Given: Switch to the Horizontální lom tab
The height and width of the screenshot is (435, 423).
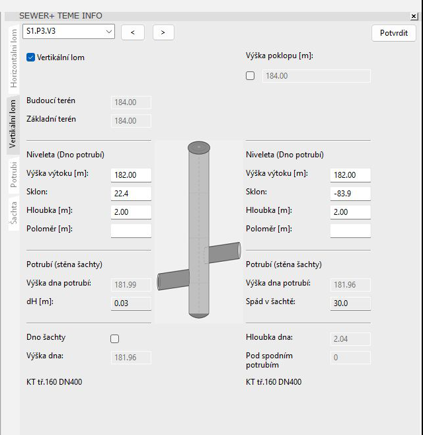Looking at the screenshot, I should pyautogui.click(x=14, y=59).
